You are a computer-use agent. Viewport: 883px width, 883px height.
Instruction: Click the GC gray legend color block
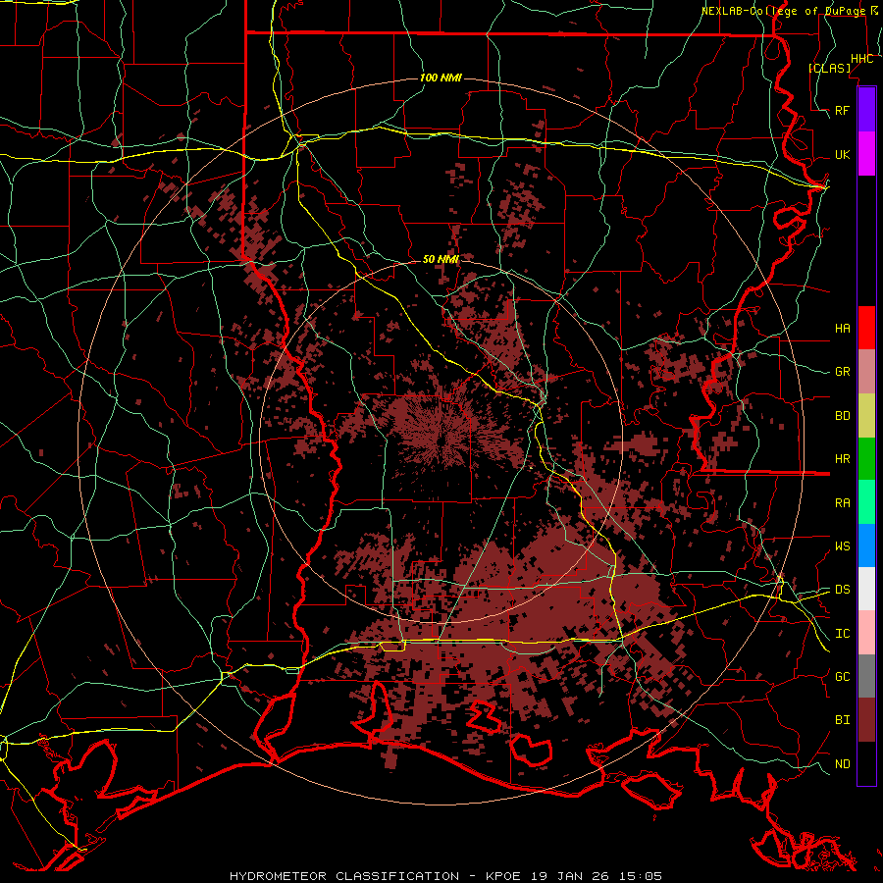[866, 676]
